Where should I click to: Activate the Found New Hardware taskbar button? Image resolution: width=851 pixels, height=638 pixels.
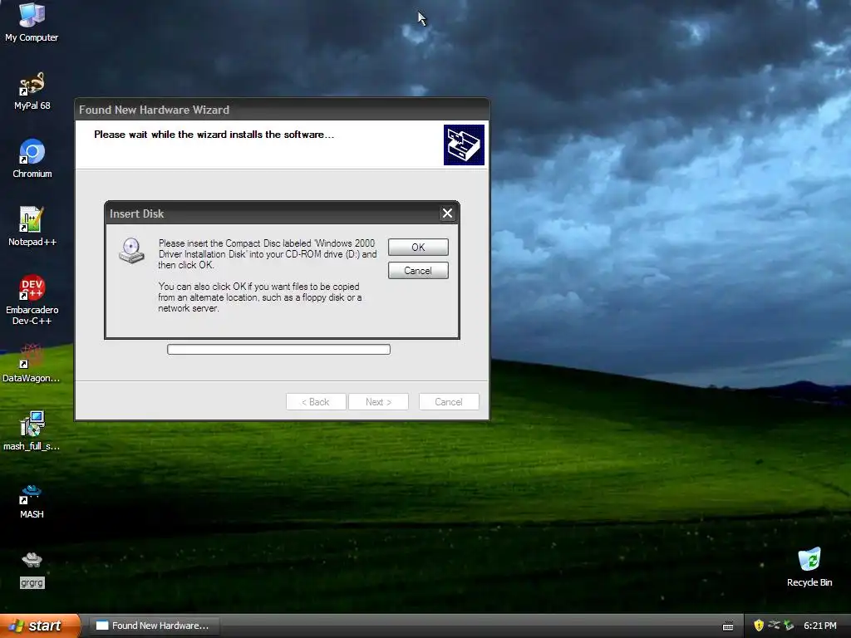click(154, 626)
